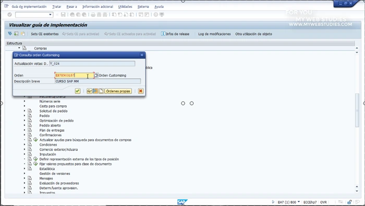Execute activity Actualizar ayudas para búsqueda
The height and width of the screenshot is (206, 365).
35,140
